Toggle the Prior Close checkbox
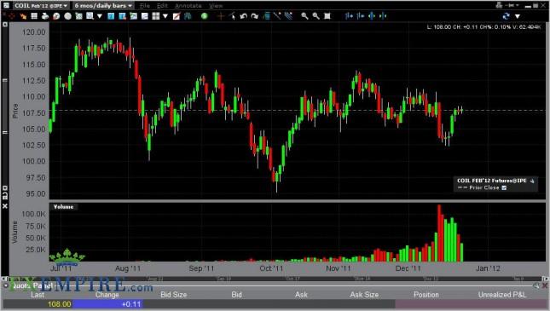Image resolution: width=550 pixels, height=311 pixels. [x=504, y=187]
